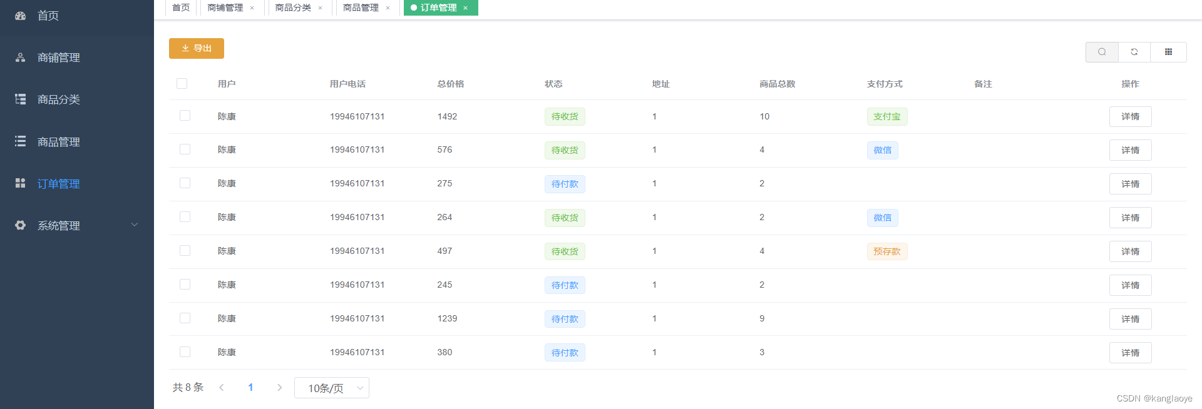Viewport: 1202px width, 409px height.
Task: Close the 商品分类 tab
Action: tap(321, 8)
